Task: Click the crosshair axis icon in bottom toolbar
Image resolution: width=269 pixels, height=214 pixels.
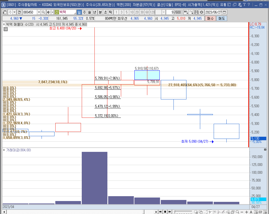Action: pos(210,212)
